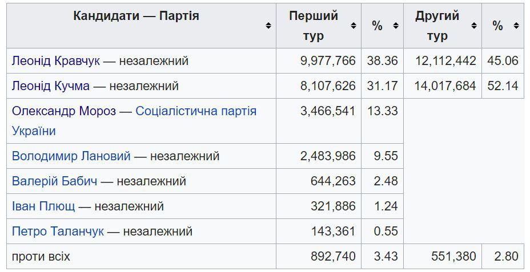Viewport: 530px width, 272px height.
Task: Open Валерій Бабич link
Action: coord(54,181)
